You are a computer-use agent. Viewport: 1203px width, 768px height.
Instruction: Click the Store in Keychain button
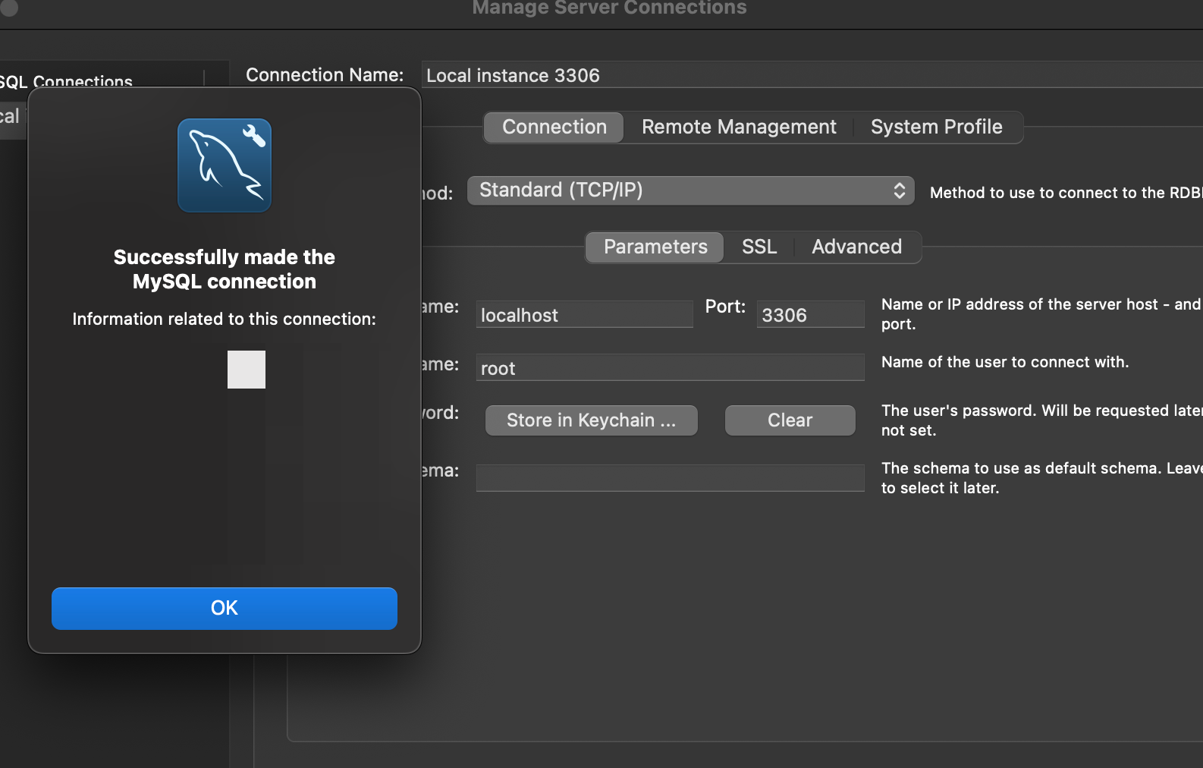(x=592, y=420)
